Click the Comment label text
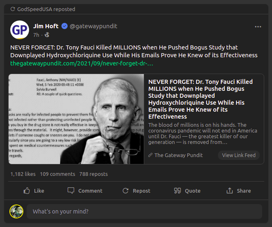The image size is (272, 227). pyautogui.click(x=90, y=191)
